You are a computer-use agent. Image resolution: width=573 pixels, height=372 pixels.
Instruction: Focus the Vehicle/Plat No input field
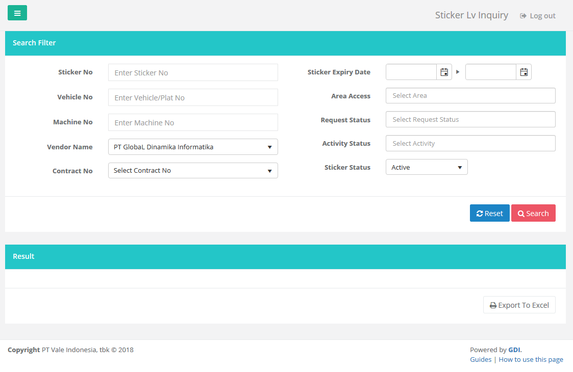[193, 97]
